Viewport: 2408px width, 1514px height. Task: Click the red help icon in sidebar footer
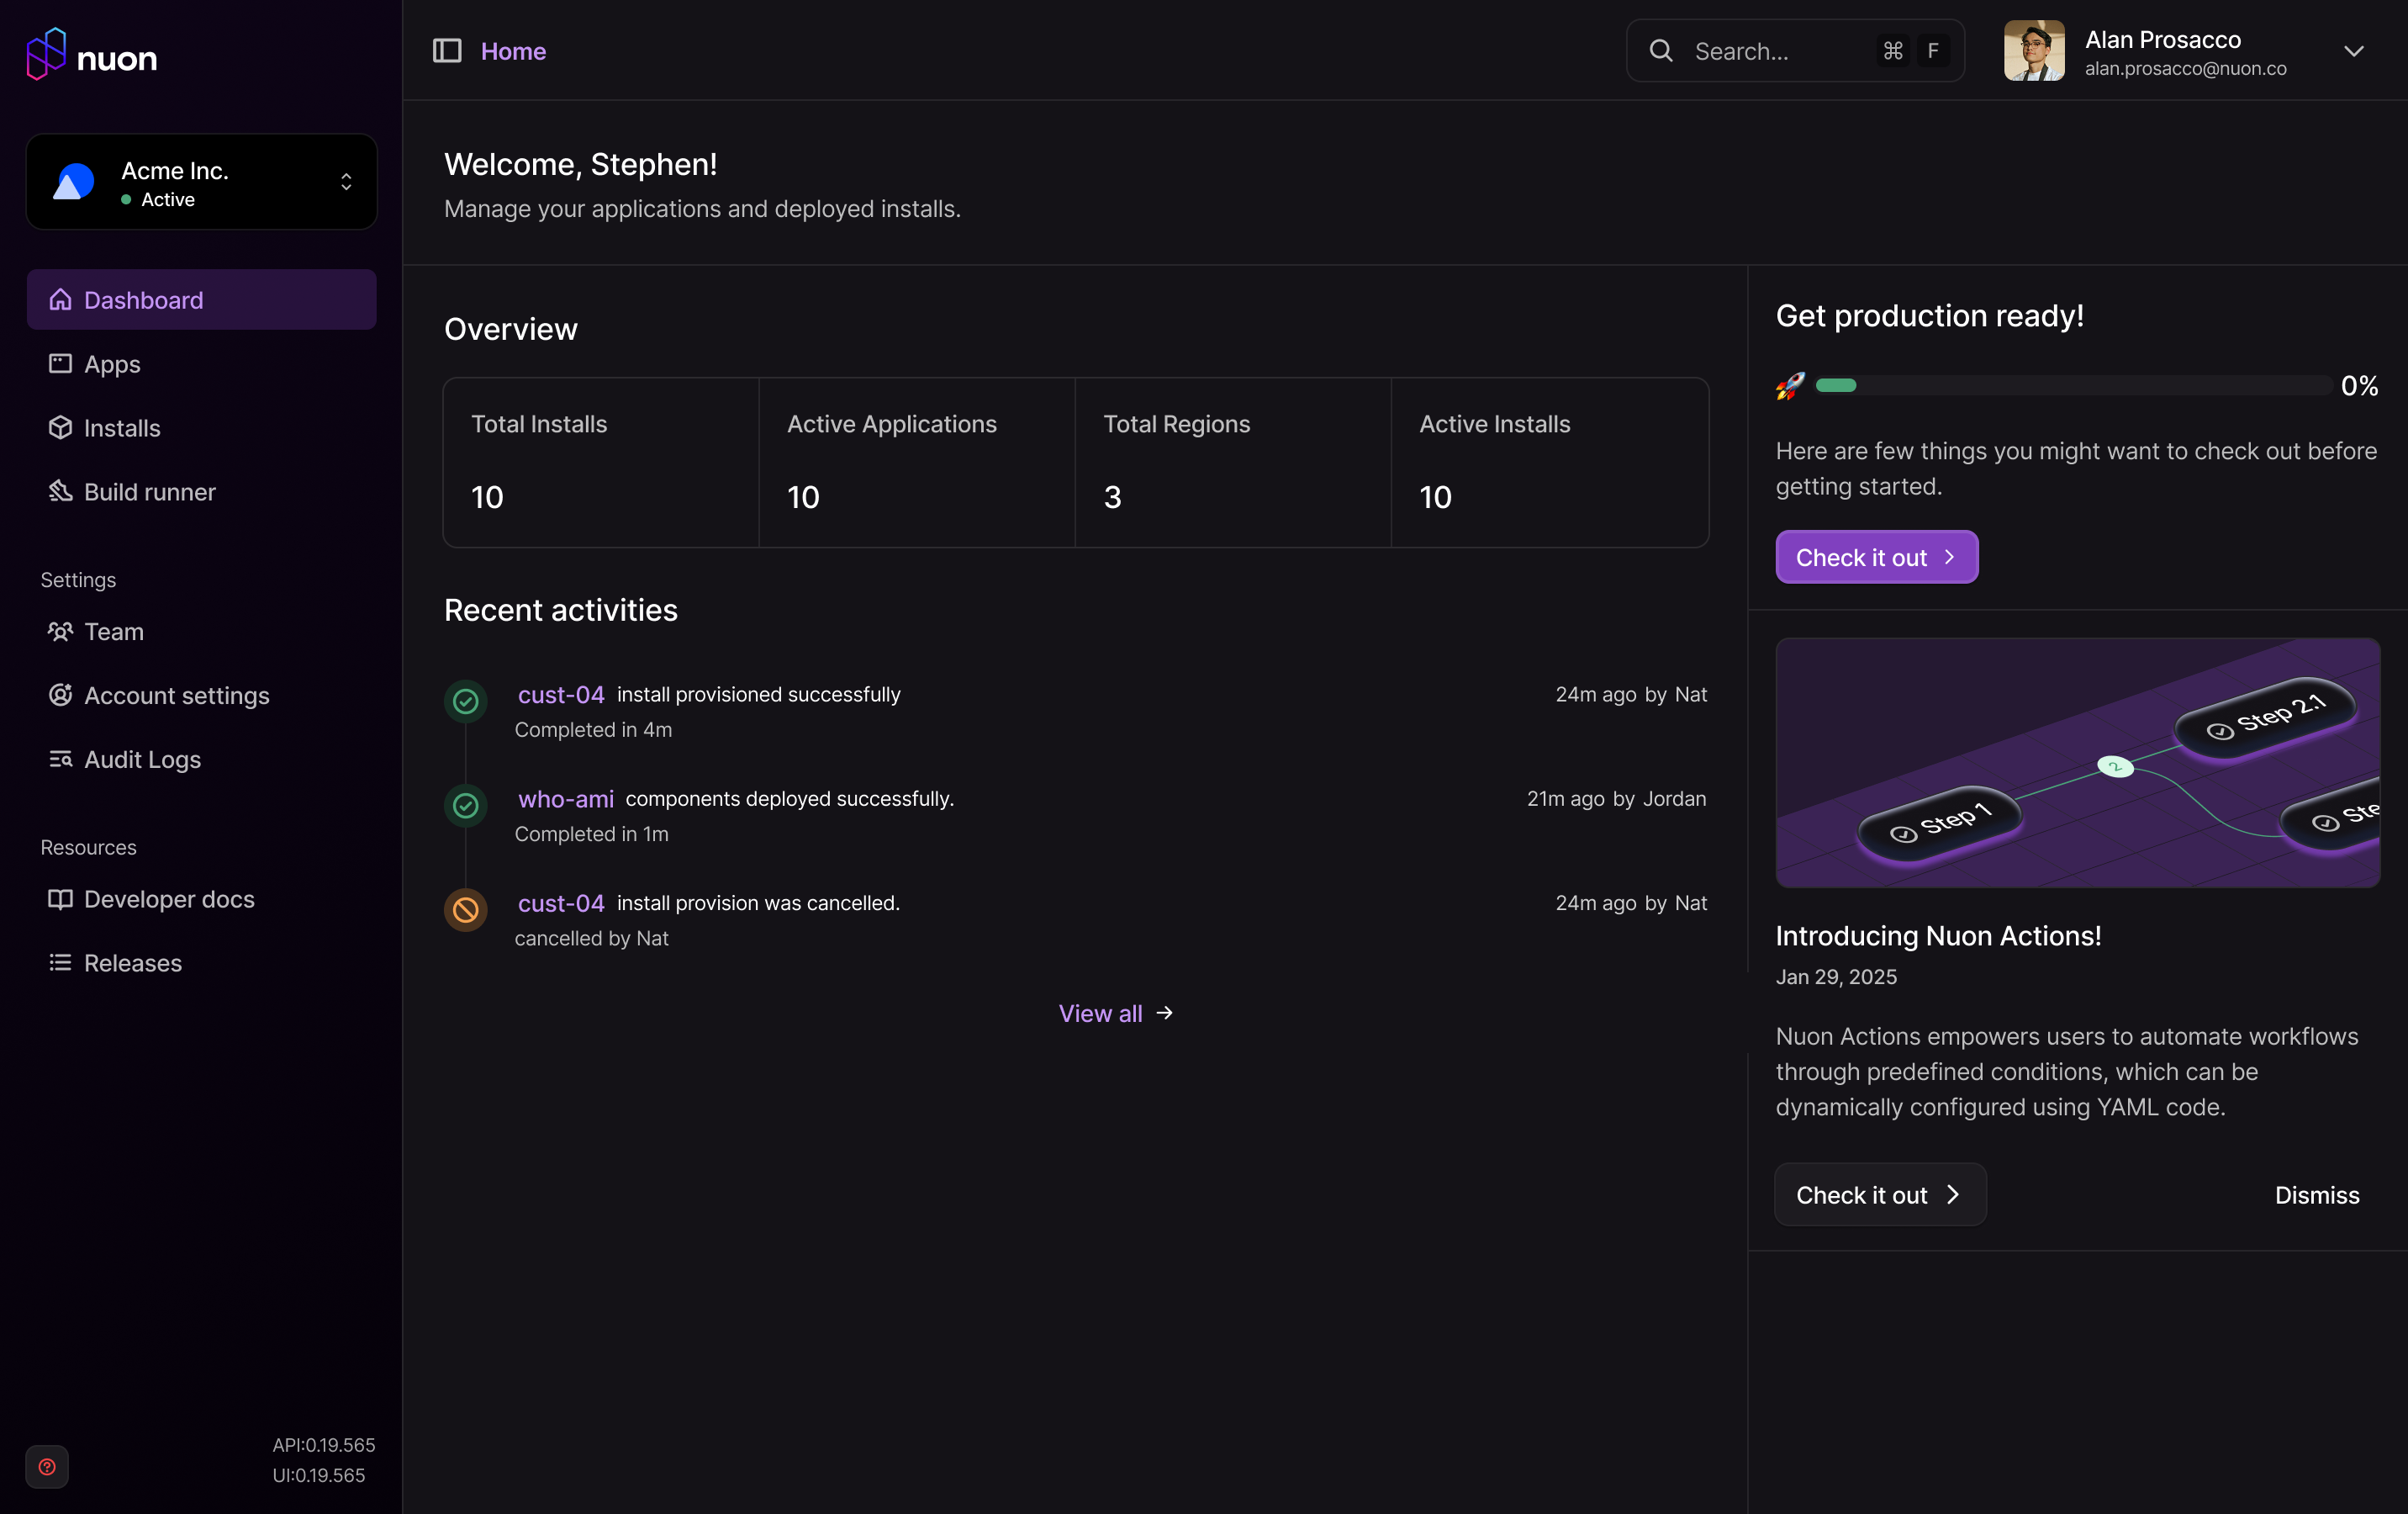click(x=47, y=1466)
